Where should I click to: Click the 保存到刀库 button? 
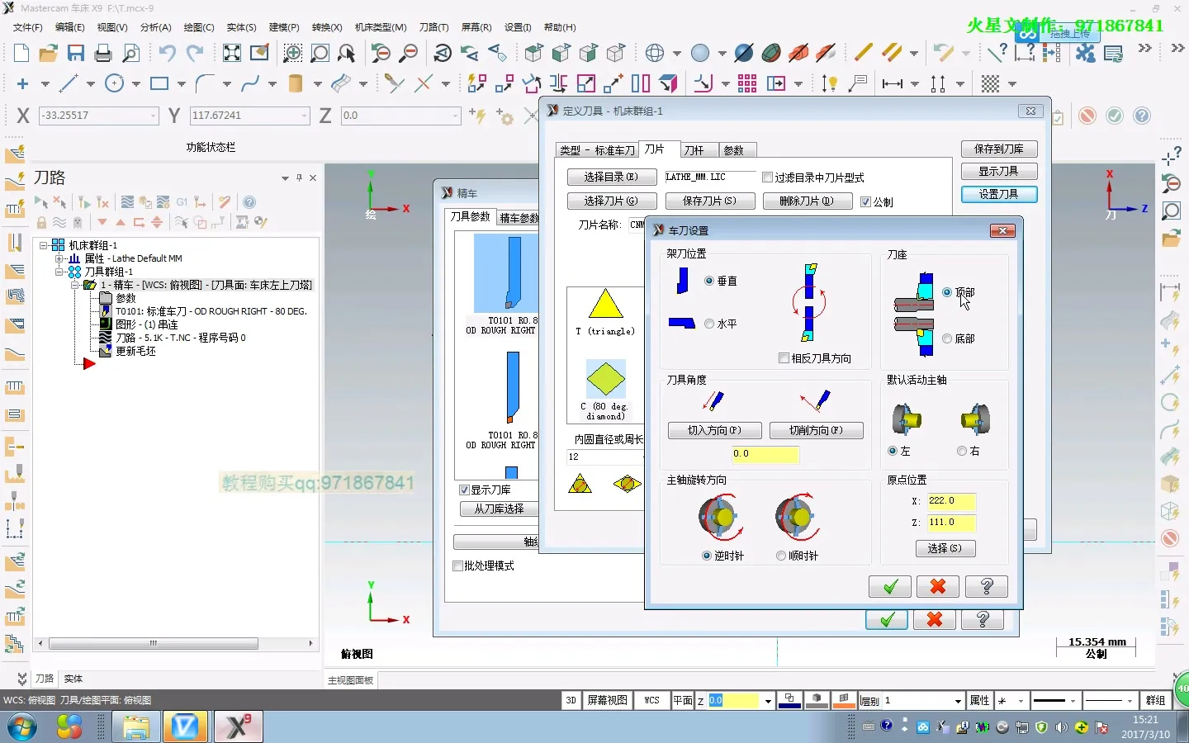(999, 149)
